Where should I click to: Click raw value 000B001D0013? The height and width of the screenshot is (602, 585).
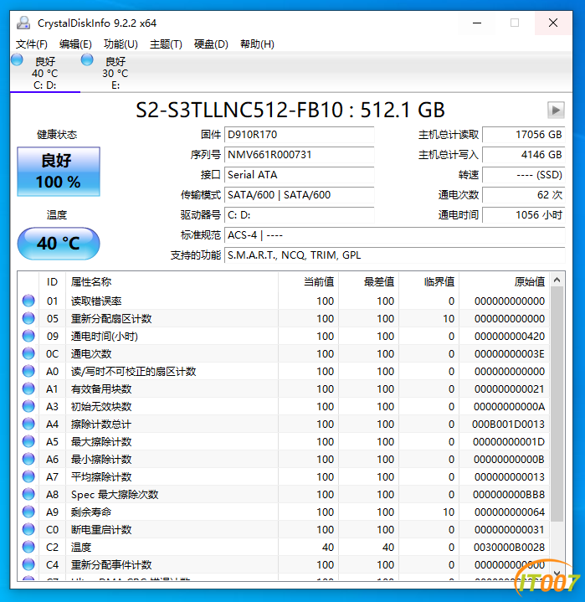[508, 424]
